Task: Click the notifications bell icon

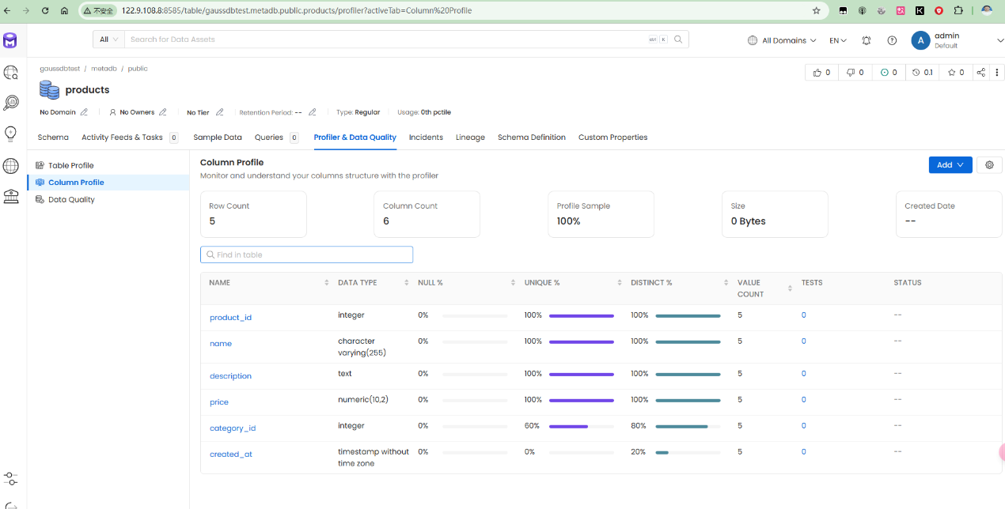Action: tap(867, 40)
